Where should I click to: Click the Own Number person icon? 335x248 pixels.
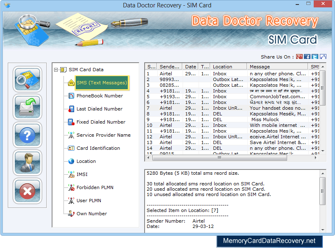coord(71,214)
